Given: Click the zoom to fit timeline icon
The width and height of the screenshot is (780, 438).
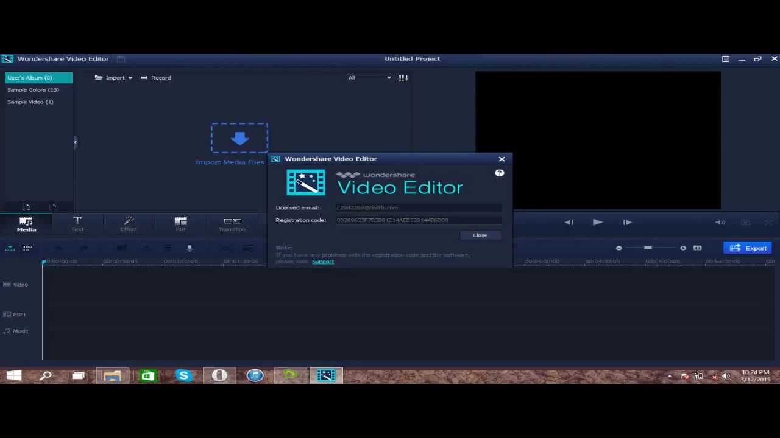Looking at the screenshot, I should point(698,248).
